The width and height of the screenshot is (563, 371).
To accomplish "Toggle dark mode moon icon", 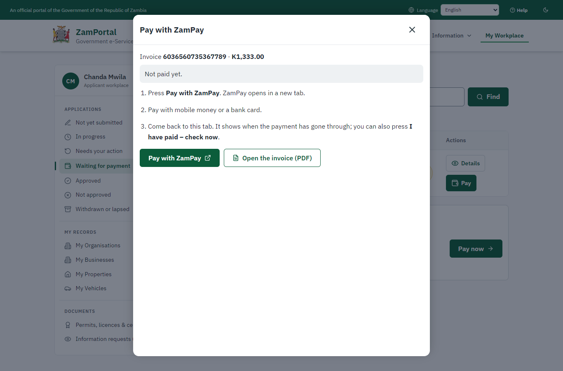I will [546, 10].
